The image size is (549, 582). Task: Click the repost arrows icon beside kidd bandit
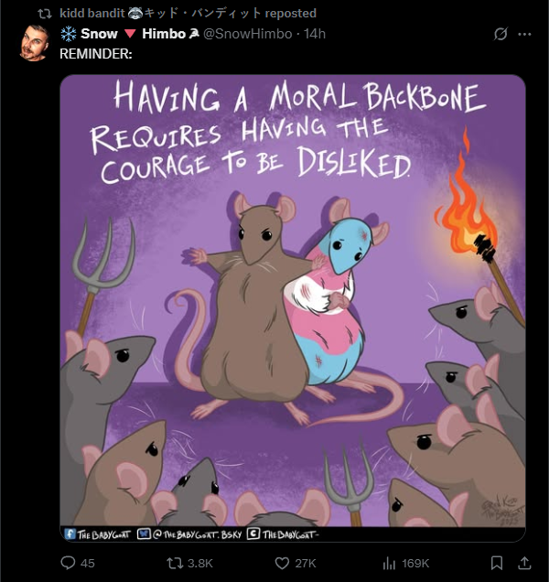(x=45, y=14)
